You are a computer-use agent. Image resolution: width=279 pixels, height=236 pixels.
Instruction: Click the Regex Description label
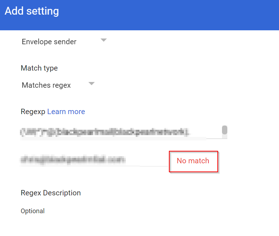(51, 193)
